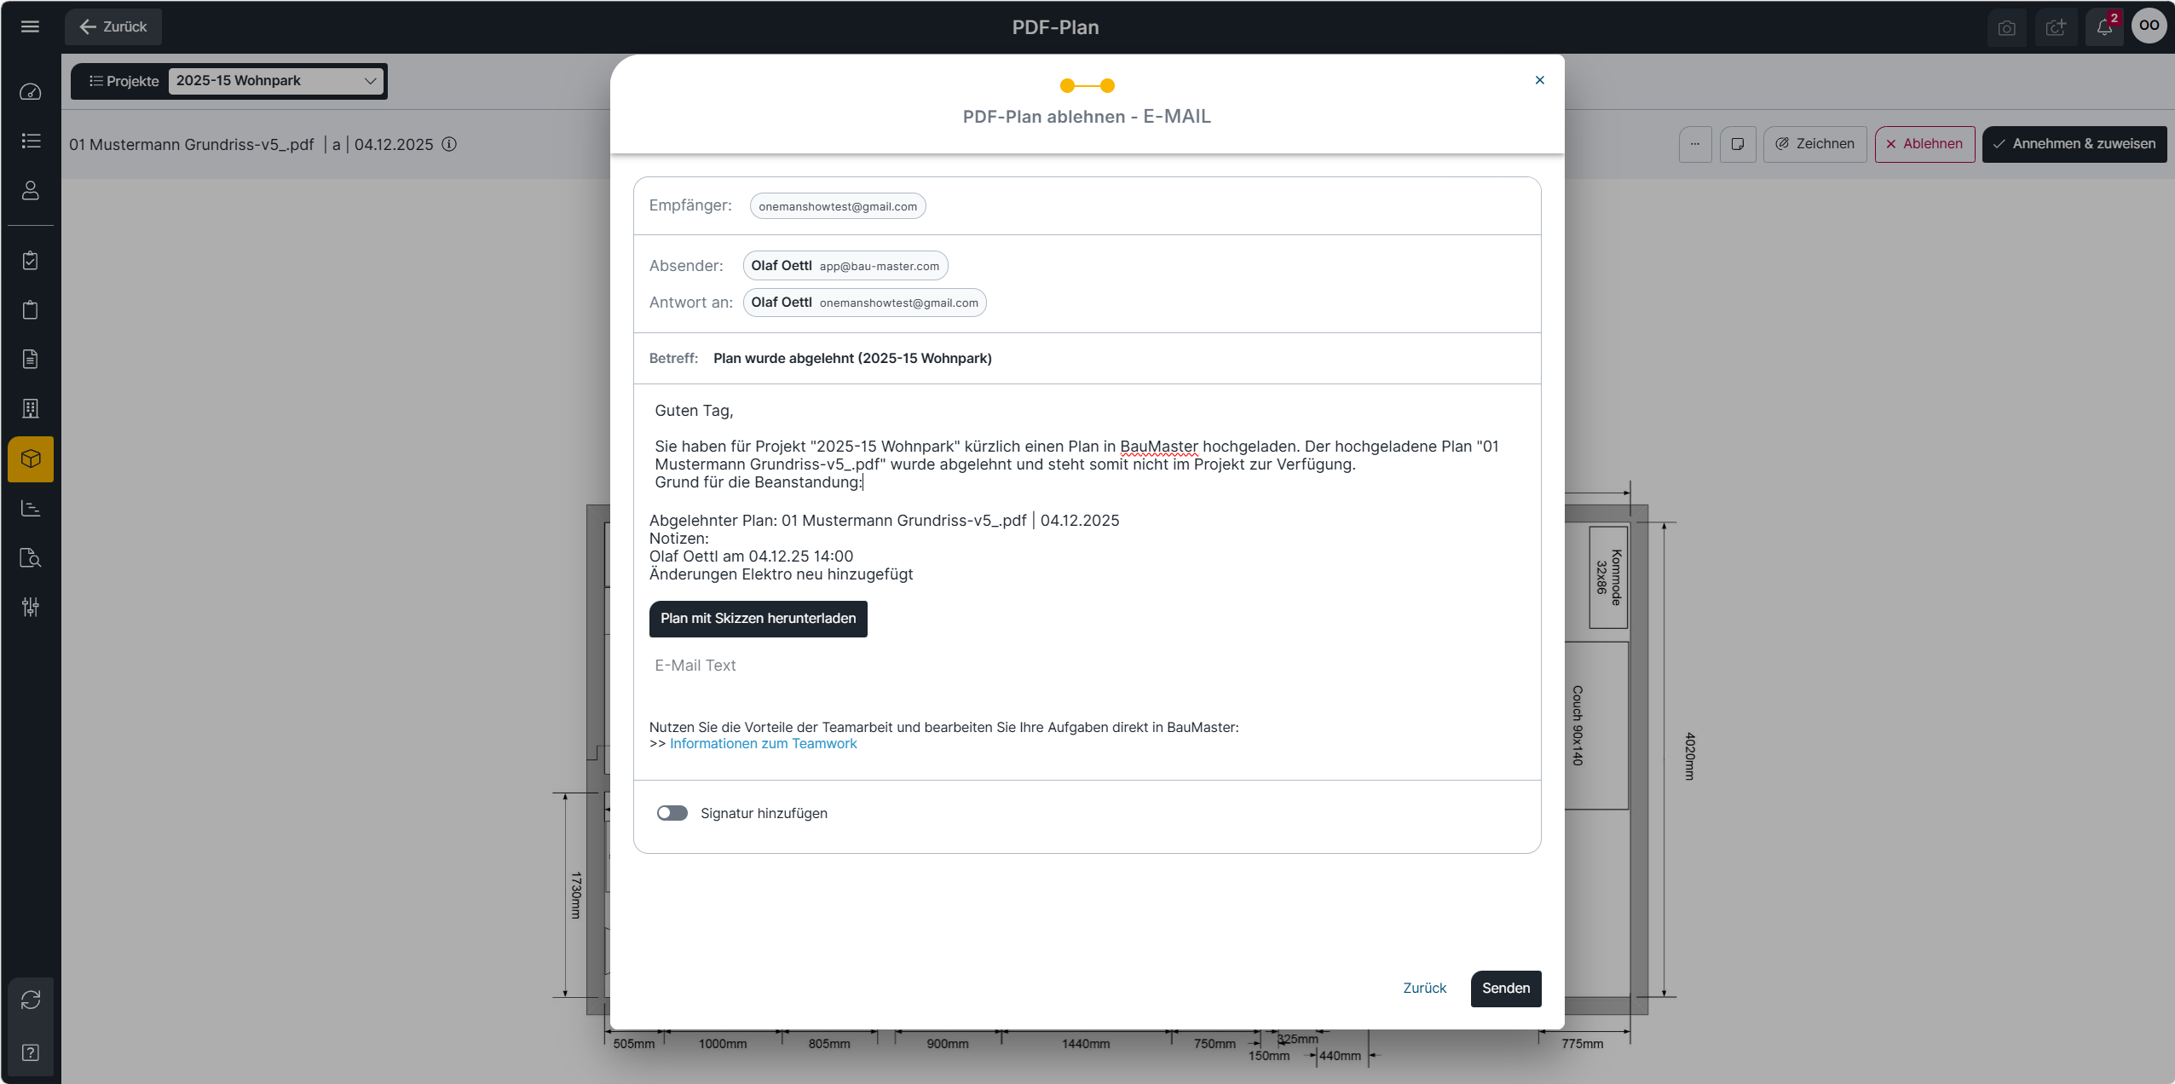2175x1084 pixels.
Task: Click the settings sliders sidebar icon
Action: 31,607
